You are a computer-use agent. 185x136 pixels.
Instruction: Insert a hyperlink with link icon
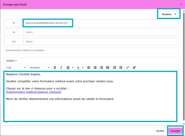coord(127,67)
